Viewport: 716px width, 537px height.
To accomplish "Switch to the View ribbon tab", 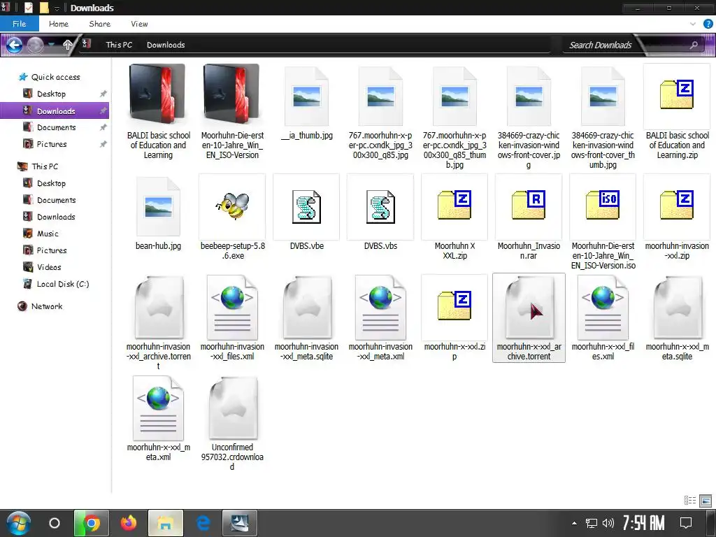I will click(x=139, y=24).
